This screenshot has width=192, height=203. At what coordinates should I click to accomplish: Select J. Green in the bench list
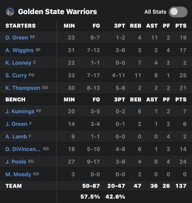click(16, 124)
